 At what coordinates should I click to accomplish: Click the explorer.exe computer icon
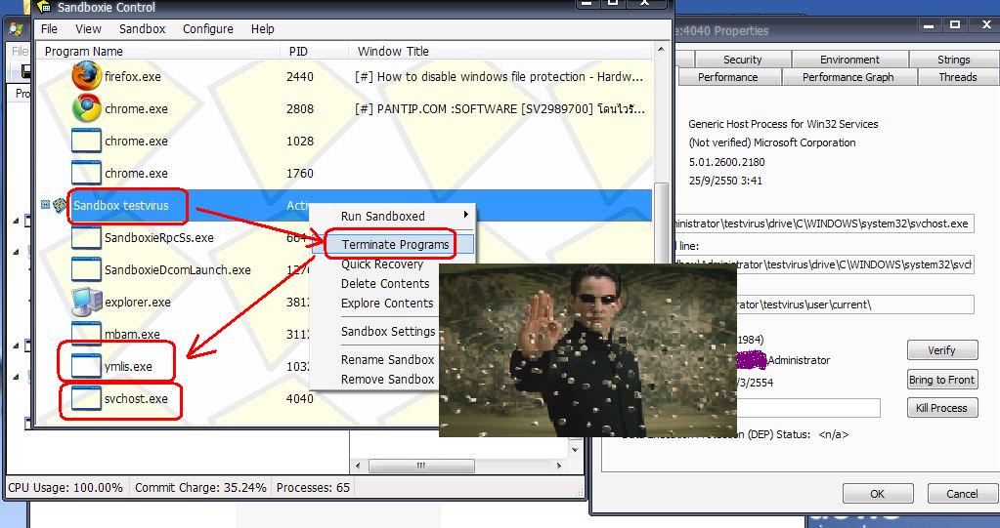87,302
